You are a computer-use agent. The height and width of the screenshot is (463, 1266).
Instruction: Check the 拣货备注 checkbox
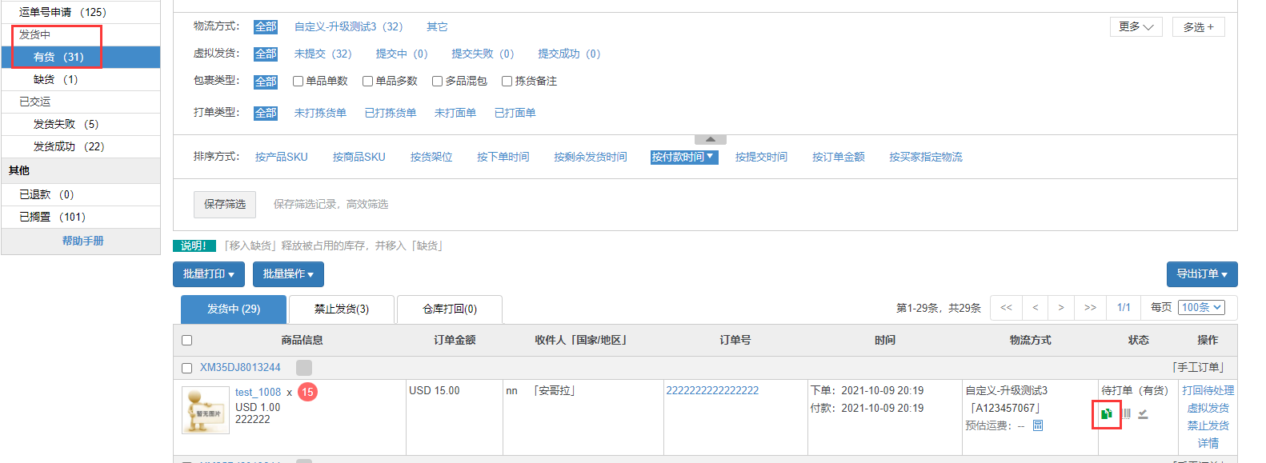(x=507, y=81)
